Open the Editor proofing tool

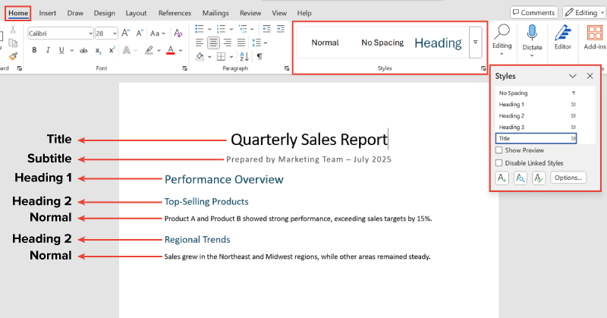[562, 38]
